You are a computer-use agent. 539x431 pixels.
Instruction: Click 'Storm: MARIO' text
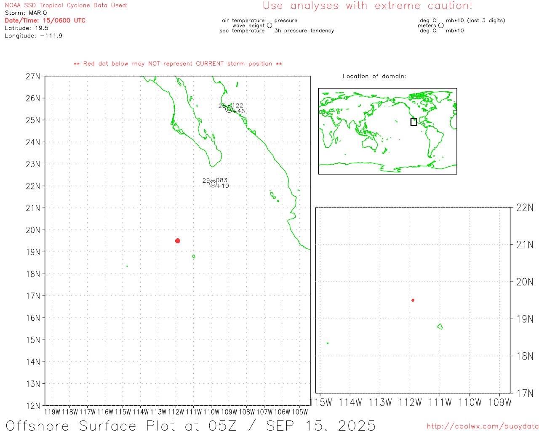click(x=26, y=13)
